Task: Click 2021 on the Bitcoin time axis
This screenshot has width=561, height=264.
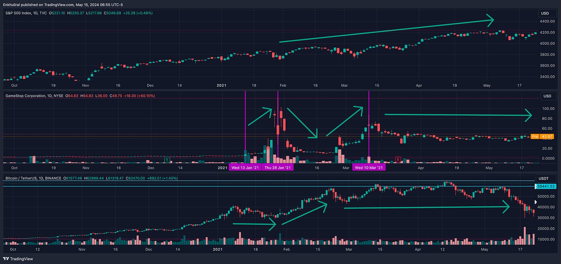Action: (x=217, y=249)
